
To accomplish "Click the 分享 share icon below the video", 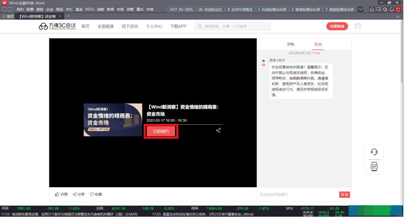I will click(x=74, y=194).
